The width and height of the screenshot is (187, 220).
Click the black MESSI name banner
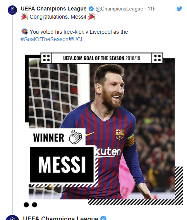(62, 165)
